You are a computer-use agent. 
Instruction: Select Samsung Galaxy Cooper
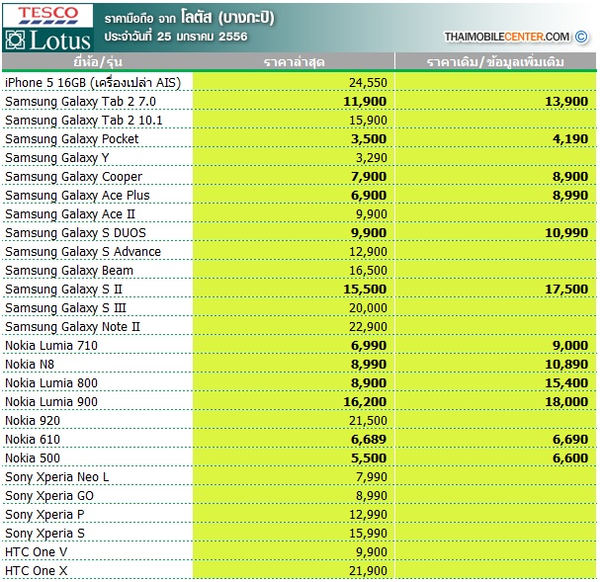click(x=73, y=176)
